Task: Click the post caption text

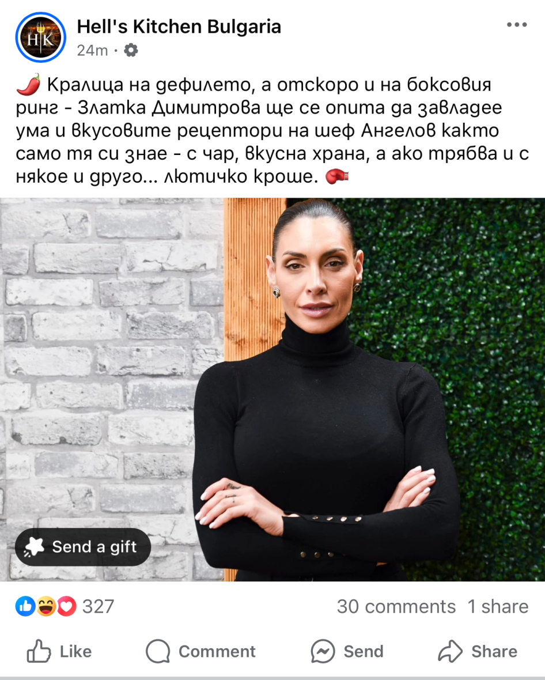Action: [272, 130]
